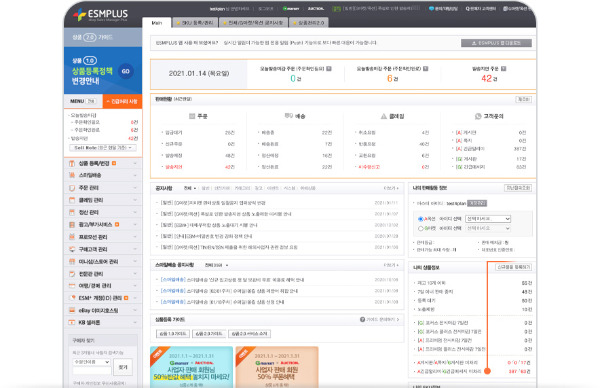Click the 상품 2.0 가이드 button
This screenshot has width=600, height=388.
[x=208, y=334]
